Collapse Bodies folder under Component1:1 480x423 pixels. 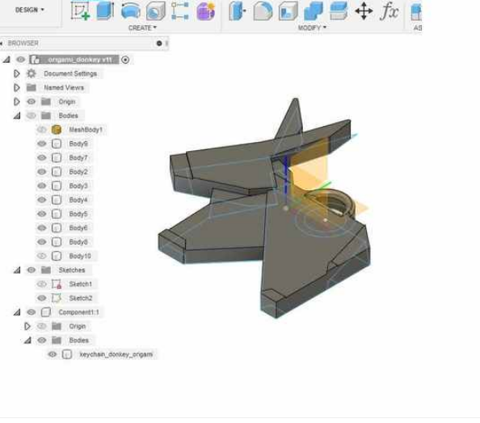pos(27,341)
